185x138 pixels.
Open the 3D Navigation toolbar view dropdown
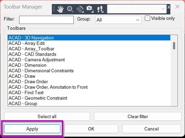click(x=137, y=9)
